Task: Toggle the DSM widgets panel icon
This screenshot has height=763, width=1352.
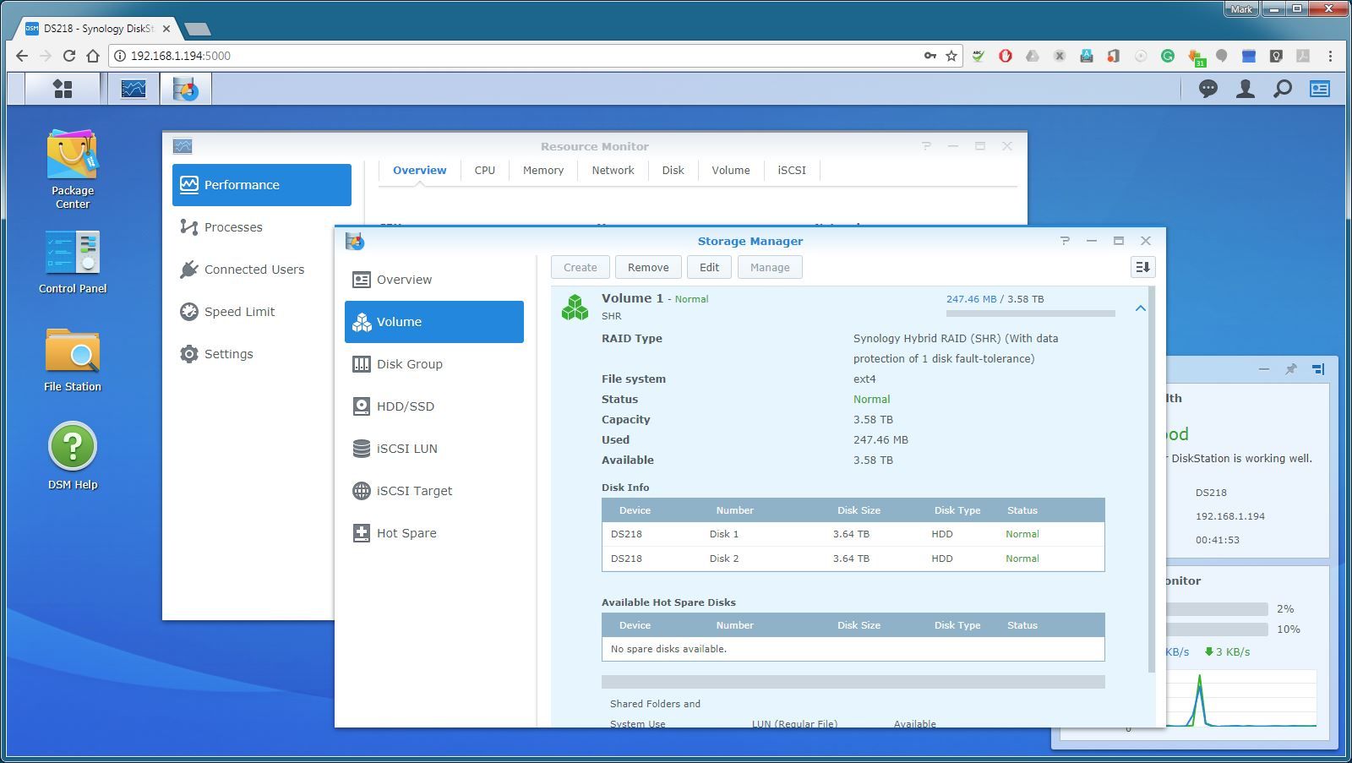Action: 1320,89
